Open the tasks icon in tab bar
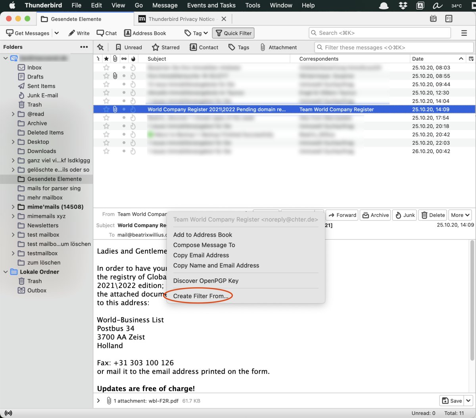This screenshot has height=418, width=476. point(449,19)
